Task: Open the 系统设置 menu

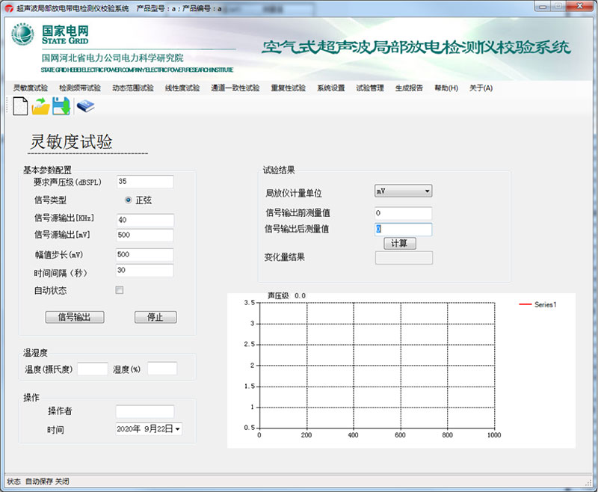Action: tap(330, 87)
